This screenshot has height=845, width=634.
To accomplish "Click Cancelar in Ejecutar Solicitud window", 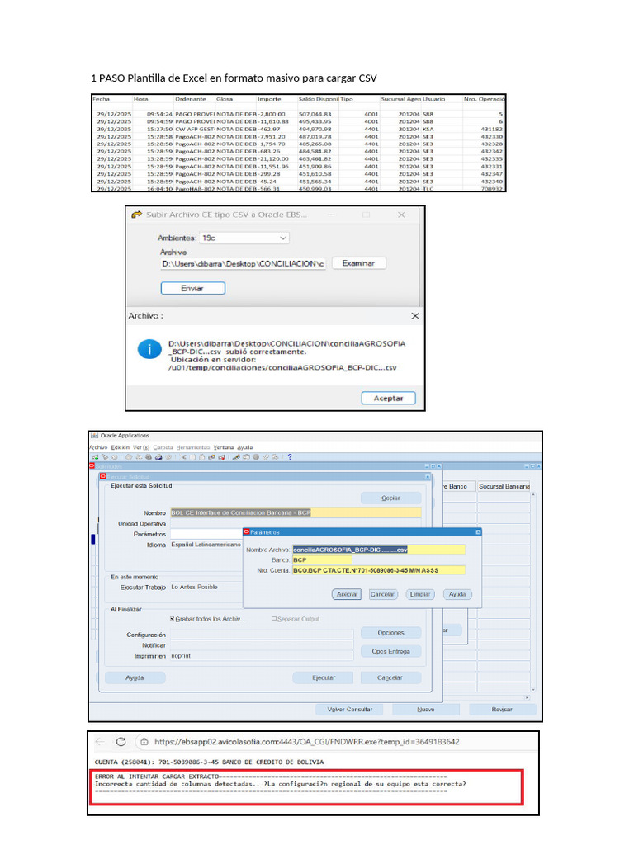I will coord(390,677).
